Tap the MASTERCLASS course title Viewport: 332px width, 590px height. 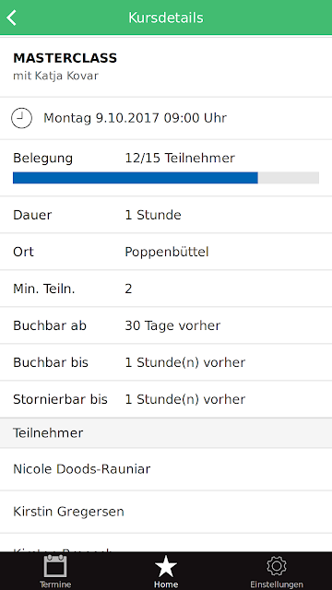pyautogui.click(x=65, y=58)
